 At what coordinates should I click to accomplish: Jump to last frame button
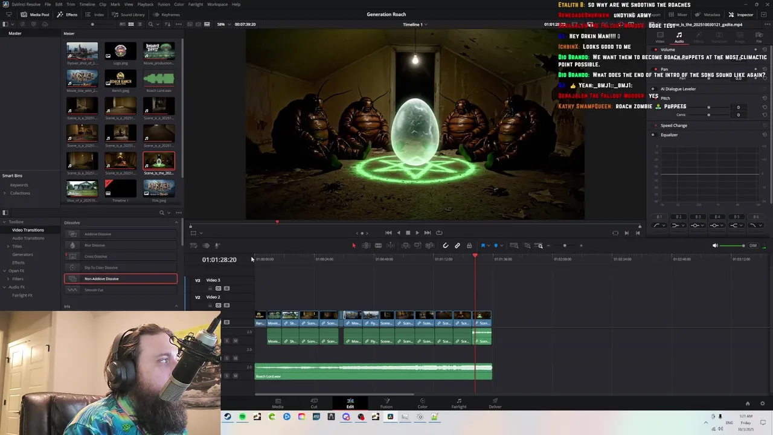427,233
